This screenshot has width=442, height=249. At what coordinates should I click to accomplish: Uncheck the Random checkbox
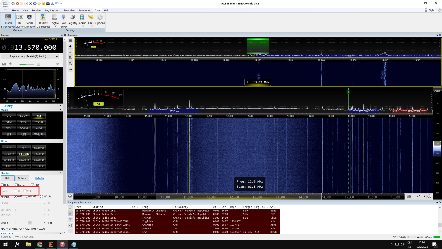point(16,185)
